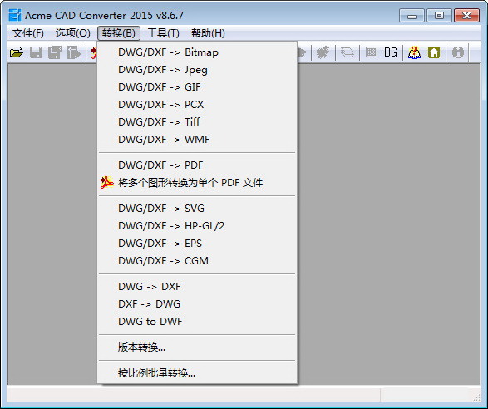This screenshot has height=409, width=488.
Task: Select 将多个图形转换为单个 PDF 文件
Action: (197, 183)
